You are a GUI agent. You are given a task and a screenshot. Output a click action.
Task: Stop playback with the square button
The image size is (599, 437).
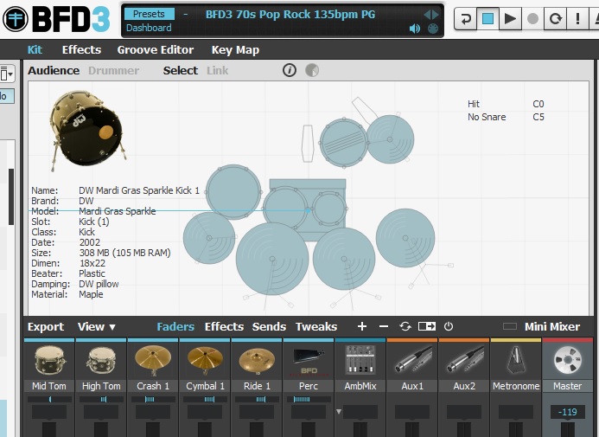pos(487,18)
